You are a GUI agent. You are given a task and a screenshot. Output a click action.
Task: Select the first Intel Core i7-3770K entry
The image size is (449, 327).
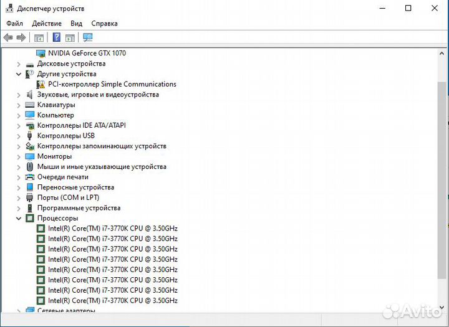point(112,229)
